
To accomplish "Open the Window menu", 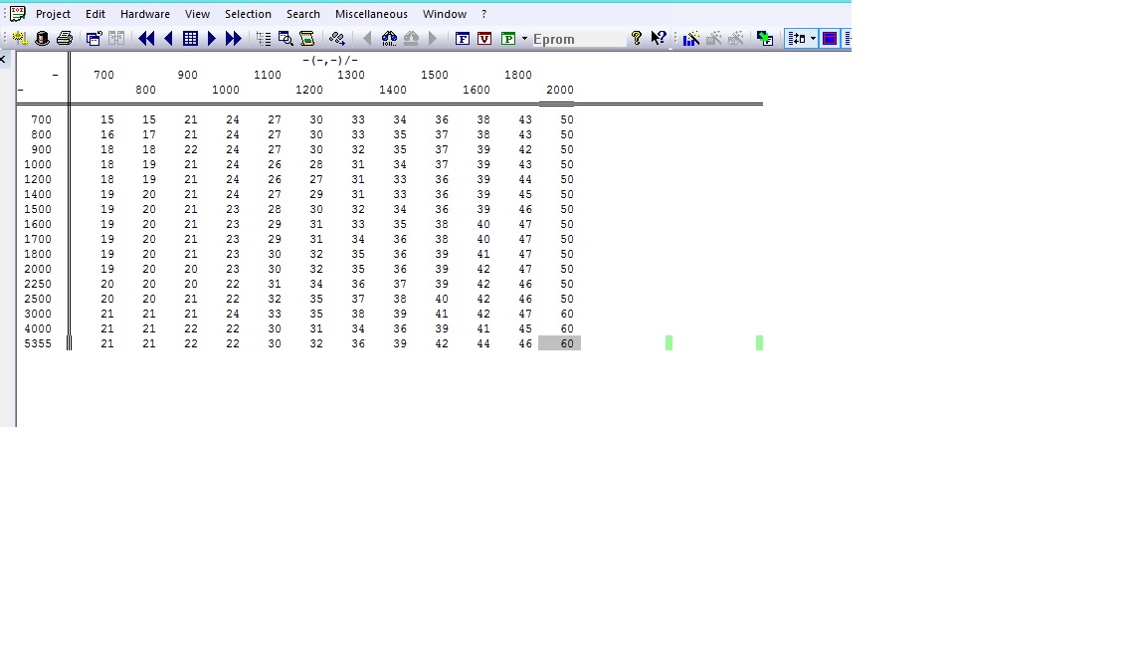I will pos(445,14).
